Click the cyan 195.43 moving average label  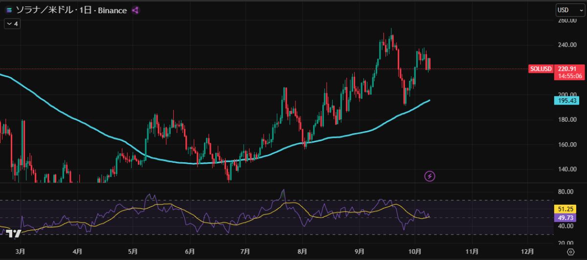click(x=567, y=101)
